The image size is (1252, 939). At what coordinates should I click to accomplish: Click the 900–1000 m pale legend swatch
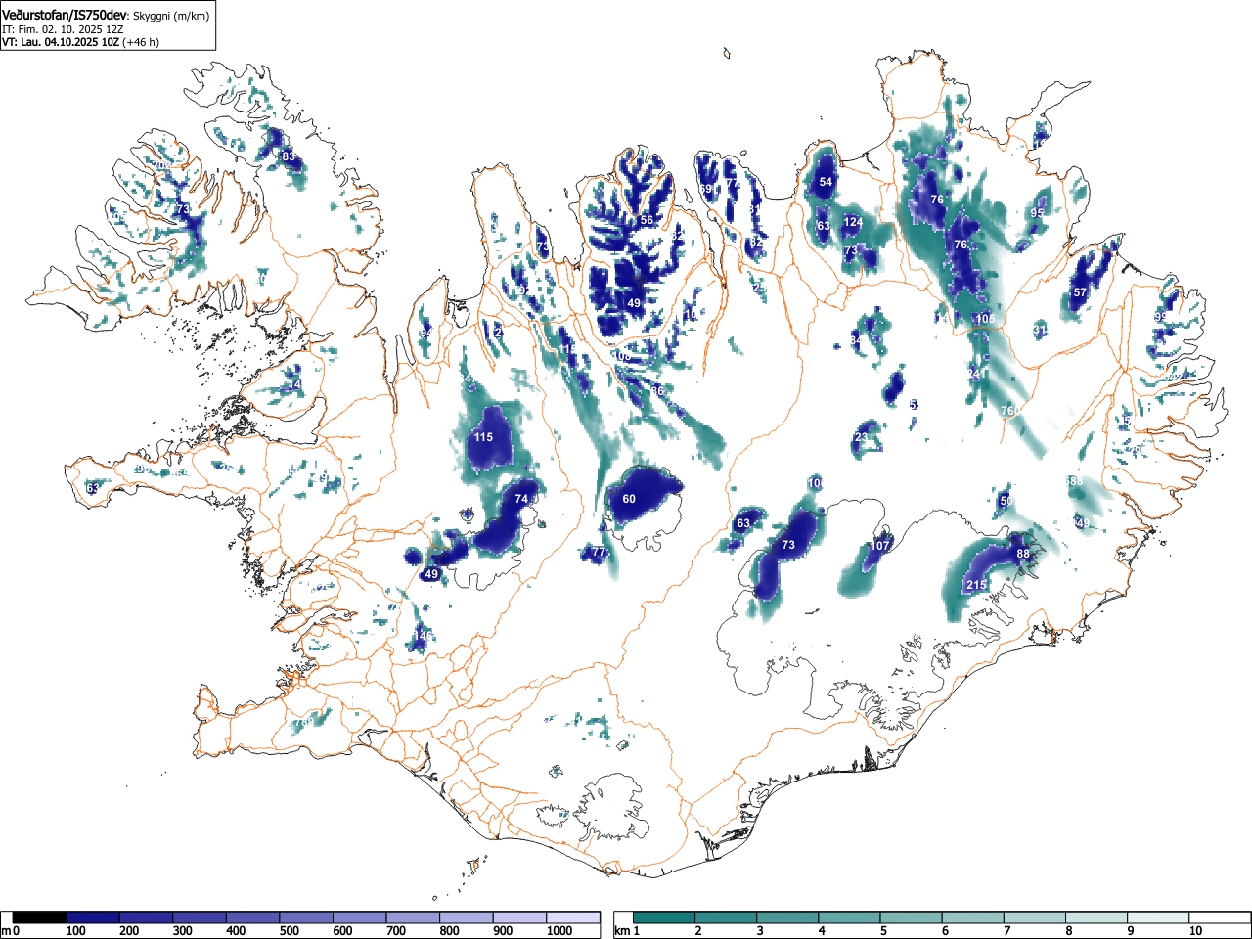click(x=519, y=917)
